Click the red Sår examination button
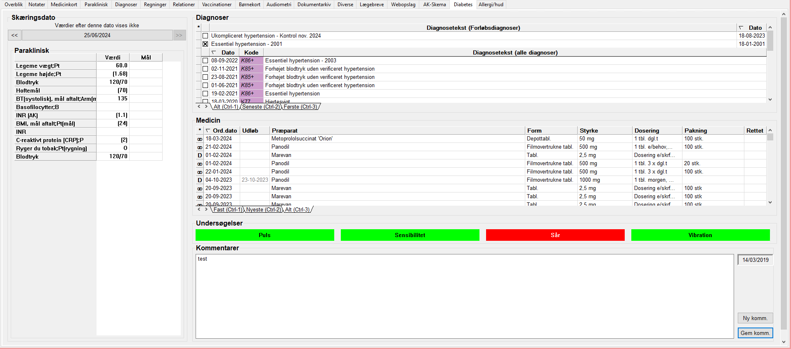The width and height of the screenshot is (791, 349). [555, 235]
